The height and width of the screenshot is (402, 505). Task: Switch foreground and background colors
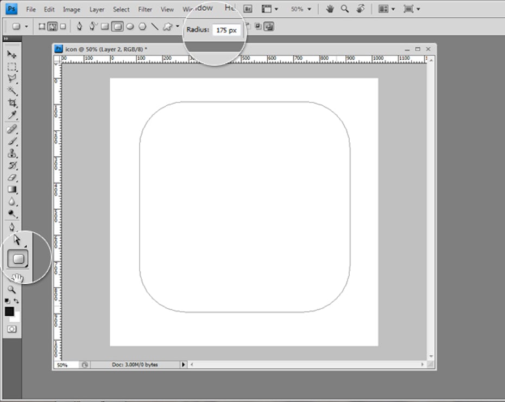[17, 301]
